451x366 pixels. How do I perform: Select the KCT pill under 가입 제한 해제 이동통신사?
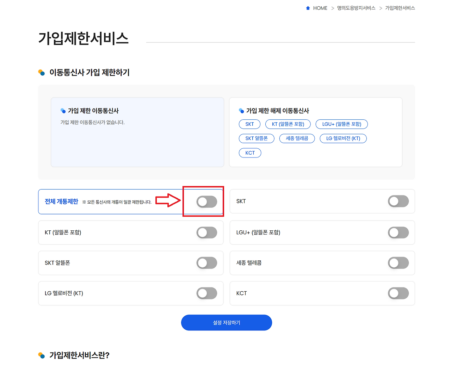click(250, 153)
